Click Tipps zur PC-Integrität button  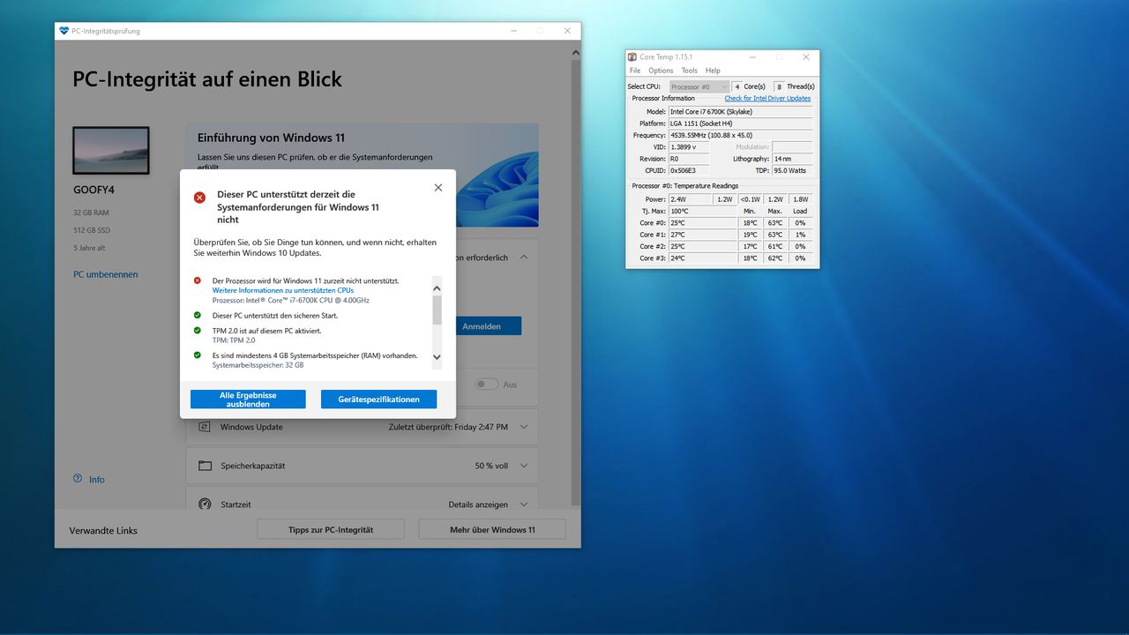click(331, 529)
